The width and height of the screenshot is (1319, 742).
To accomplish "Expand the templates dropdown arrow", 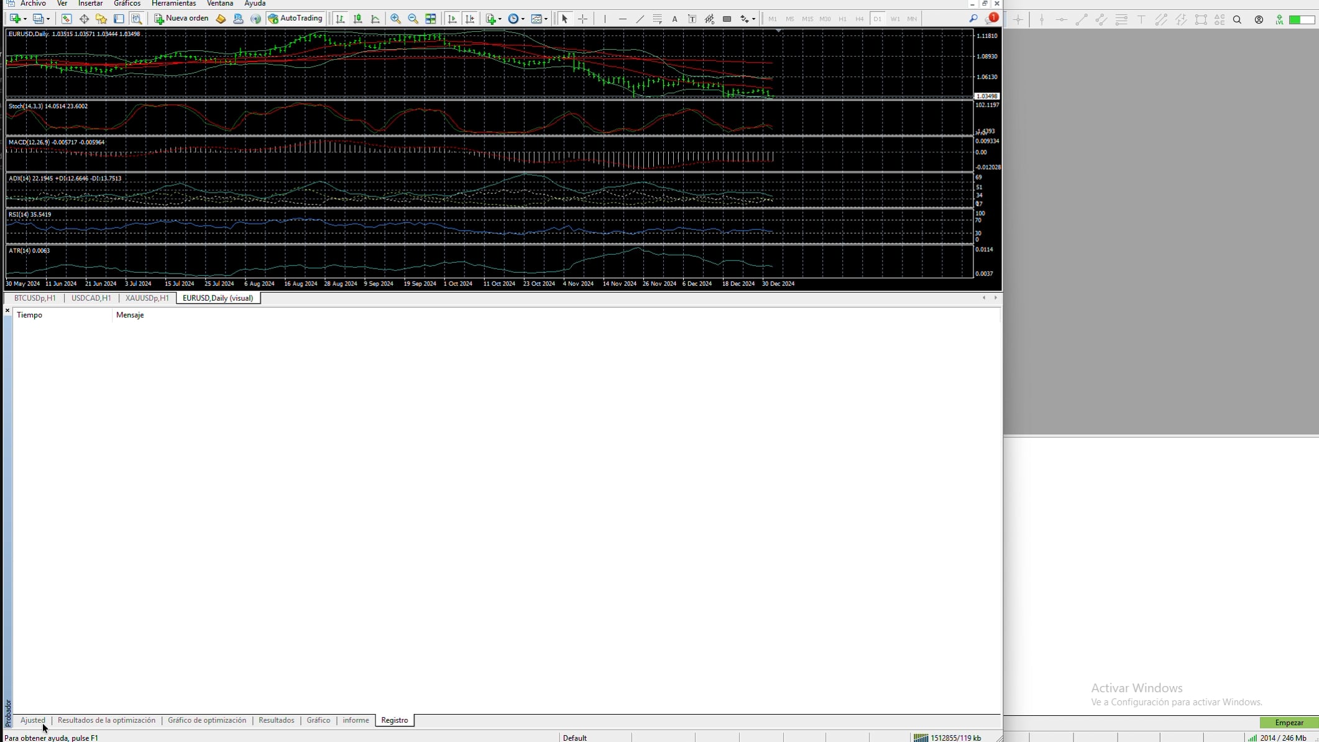I will (x=546, y=19).
